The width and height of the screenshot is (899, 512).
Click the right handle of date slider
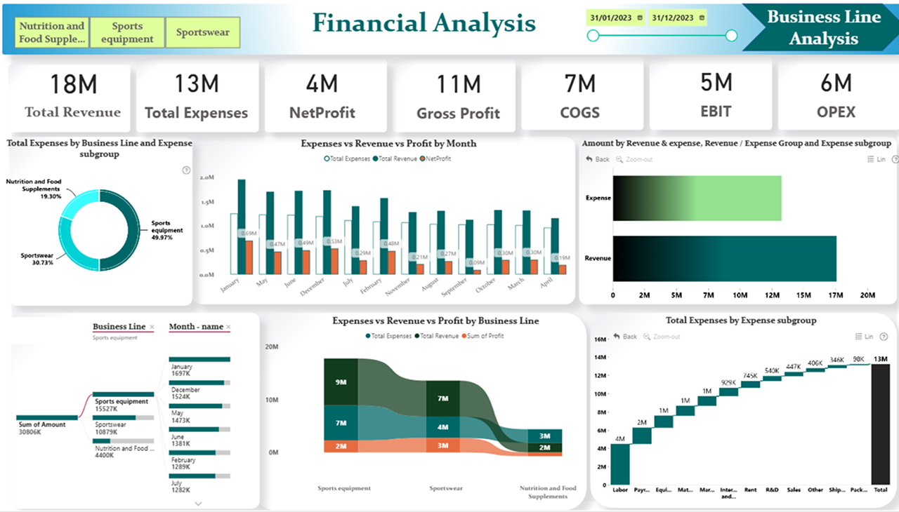coord(731,36)
